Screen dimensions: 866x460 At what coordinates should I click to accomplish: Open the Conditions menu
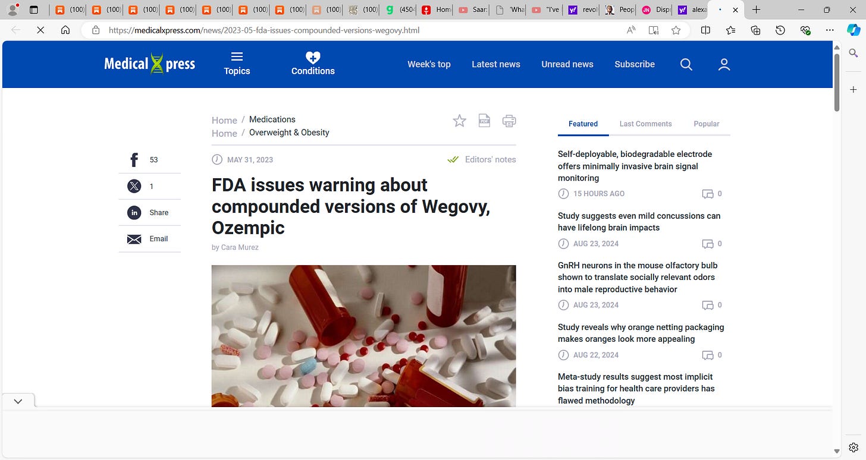click(313, 64)
